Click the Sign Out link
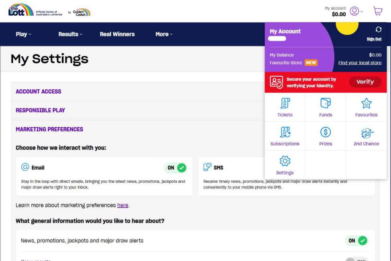This screenshot has width=391, height=261. [x=374, y=39]
